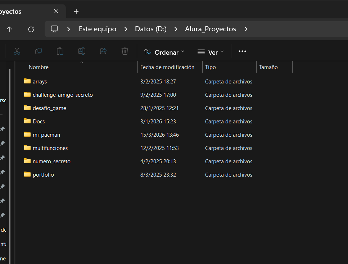
Task: Click Datos (D:) in the breadcrumb
Action: click(x=150, y=29)
